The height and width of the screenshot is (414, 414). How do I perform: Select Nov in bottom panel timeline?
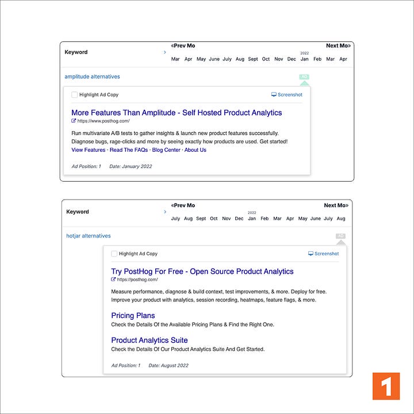227,218
